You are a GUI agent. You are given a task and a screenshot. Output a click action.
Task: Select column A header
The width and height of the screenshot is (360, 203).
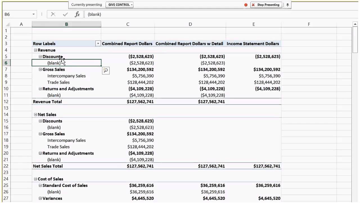[x=21, y=25]
